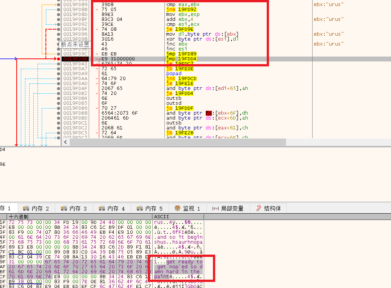
Task: Click the popad instruction
Action: click(x=174, y=74)
